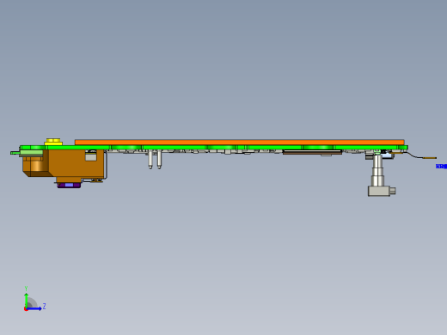The width and height of the screenshot is (447, 335).
Task: Select the purple component under the housing
Action: (x=69, y=186)
